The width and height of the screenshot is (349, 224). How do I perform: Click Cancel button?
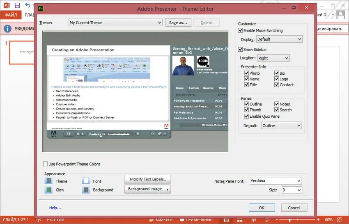294,208
